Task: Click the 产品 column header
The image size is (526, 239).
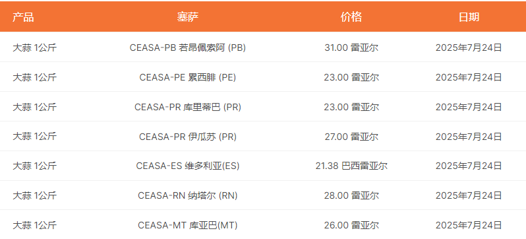Action: (x=23, y=17)
